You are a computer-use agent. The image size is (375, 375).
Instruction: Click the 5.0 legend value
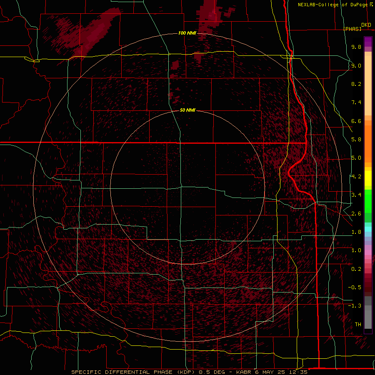coord(356,158)
